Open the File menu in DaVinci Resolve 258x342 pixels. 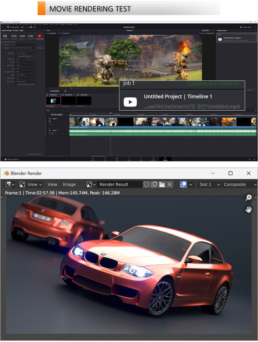click(x=13, y=24)
